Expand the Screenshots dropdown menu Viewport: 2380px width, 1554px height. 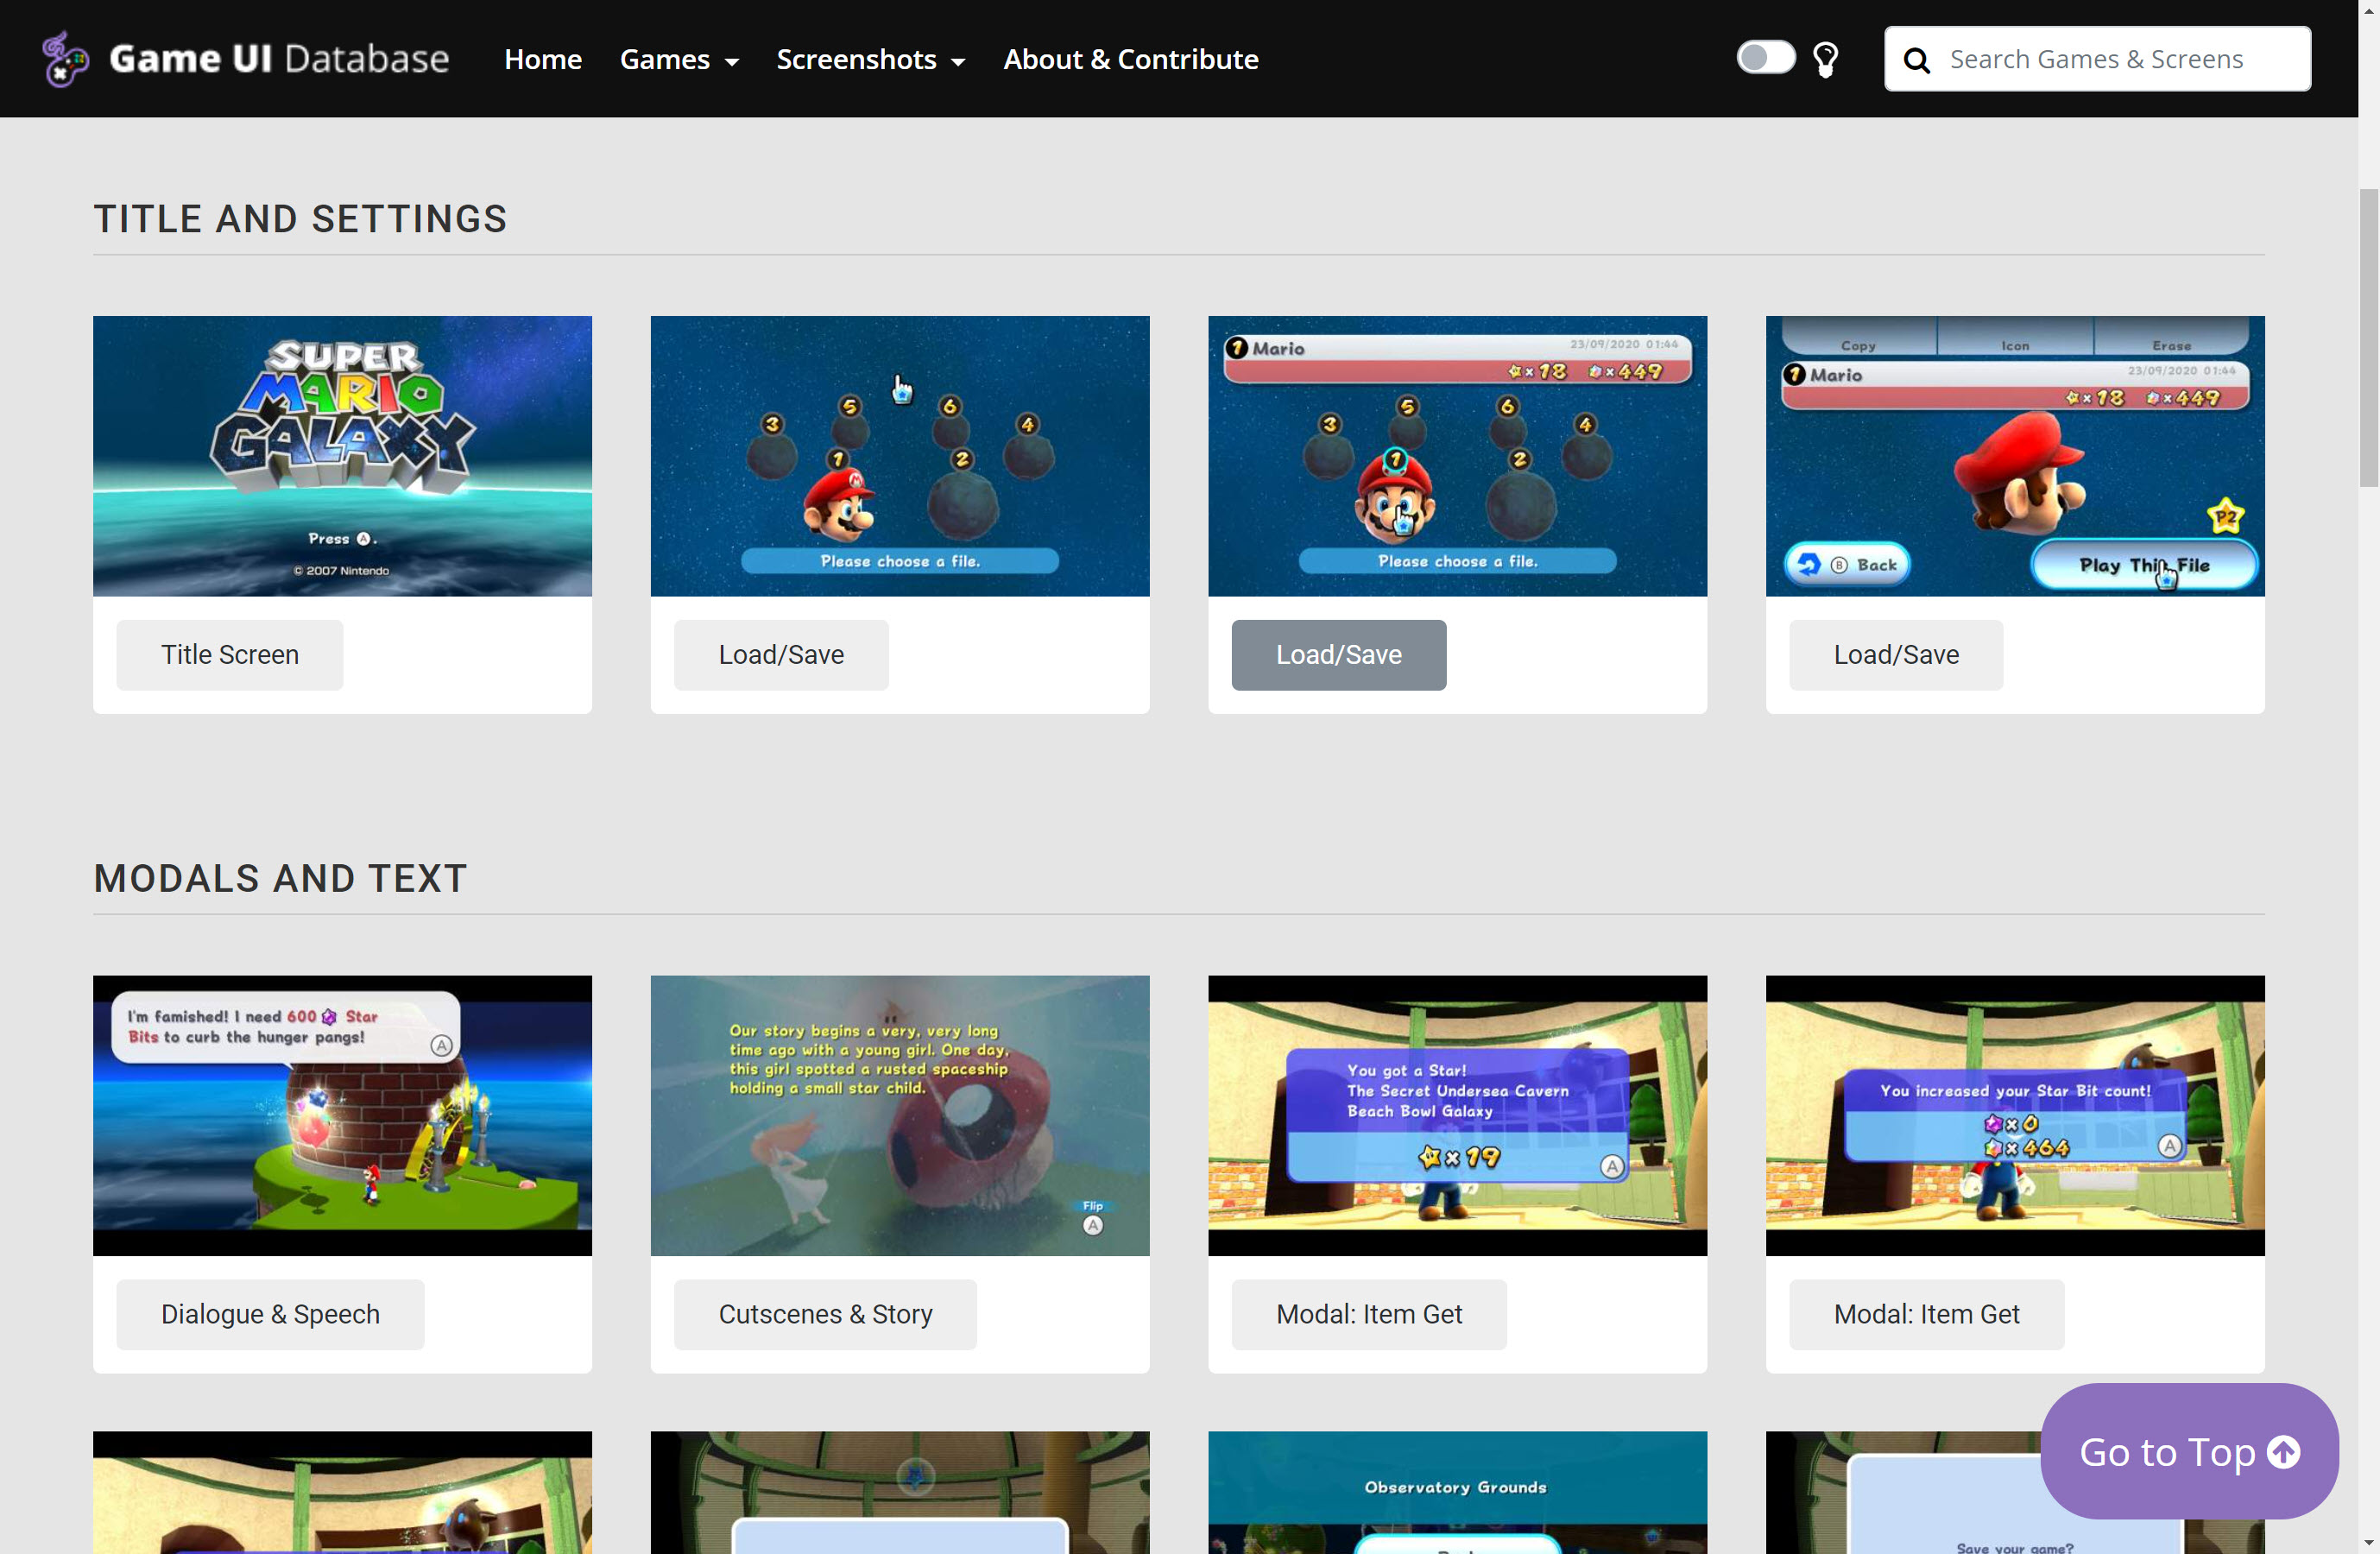click(870, 59)
